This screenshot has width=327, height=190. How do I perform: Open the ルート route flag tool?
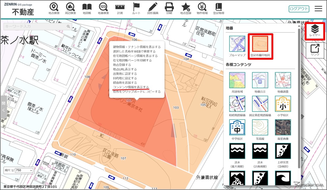click(x=136, y=8)
